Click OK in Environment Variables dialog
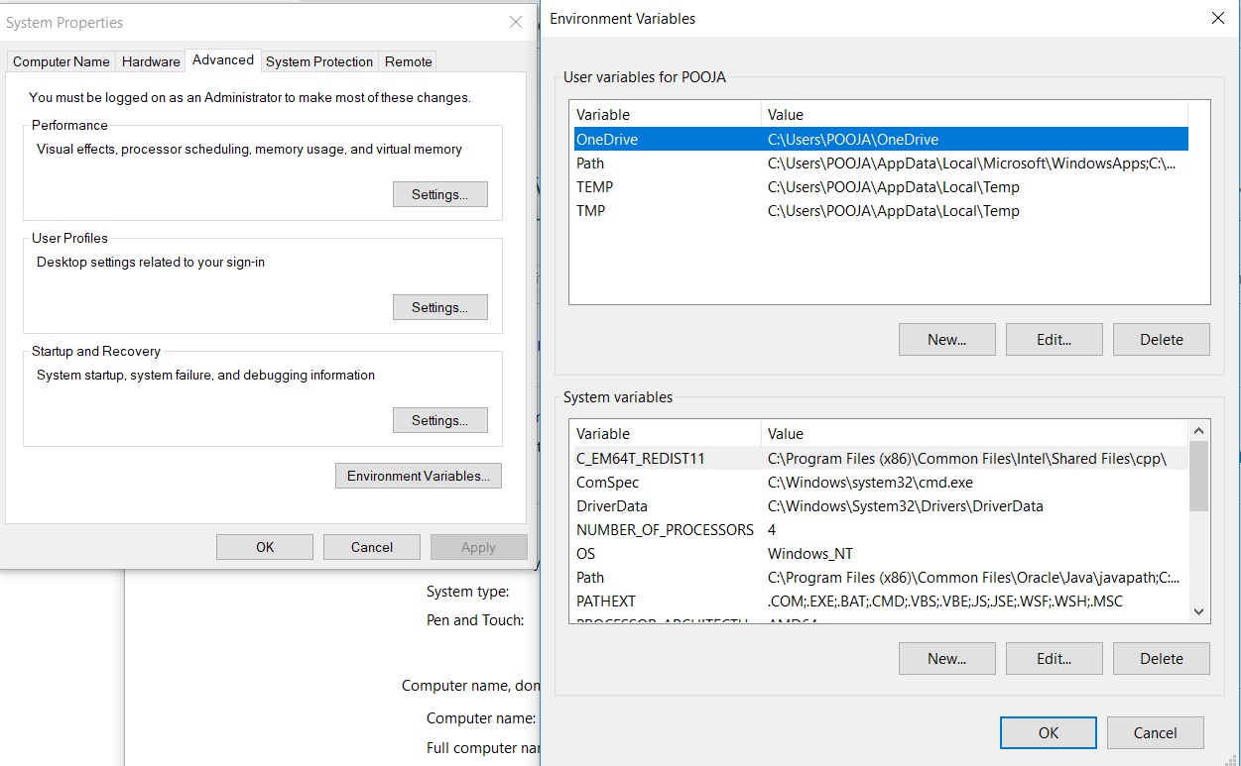The width and height of the screenshot is (1241, 766). [x=1048, y=733]
